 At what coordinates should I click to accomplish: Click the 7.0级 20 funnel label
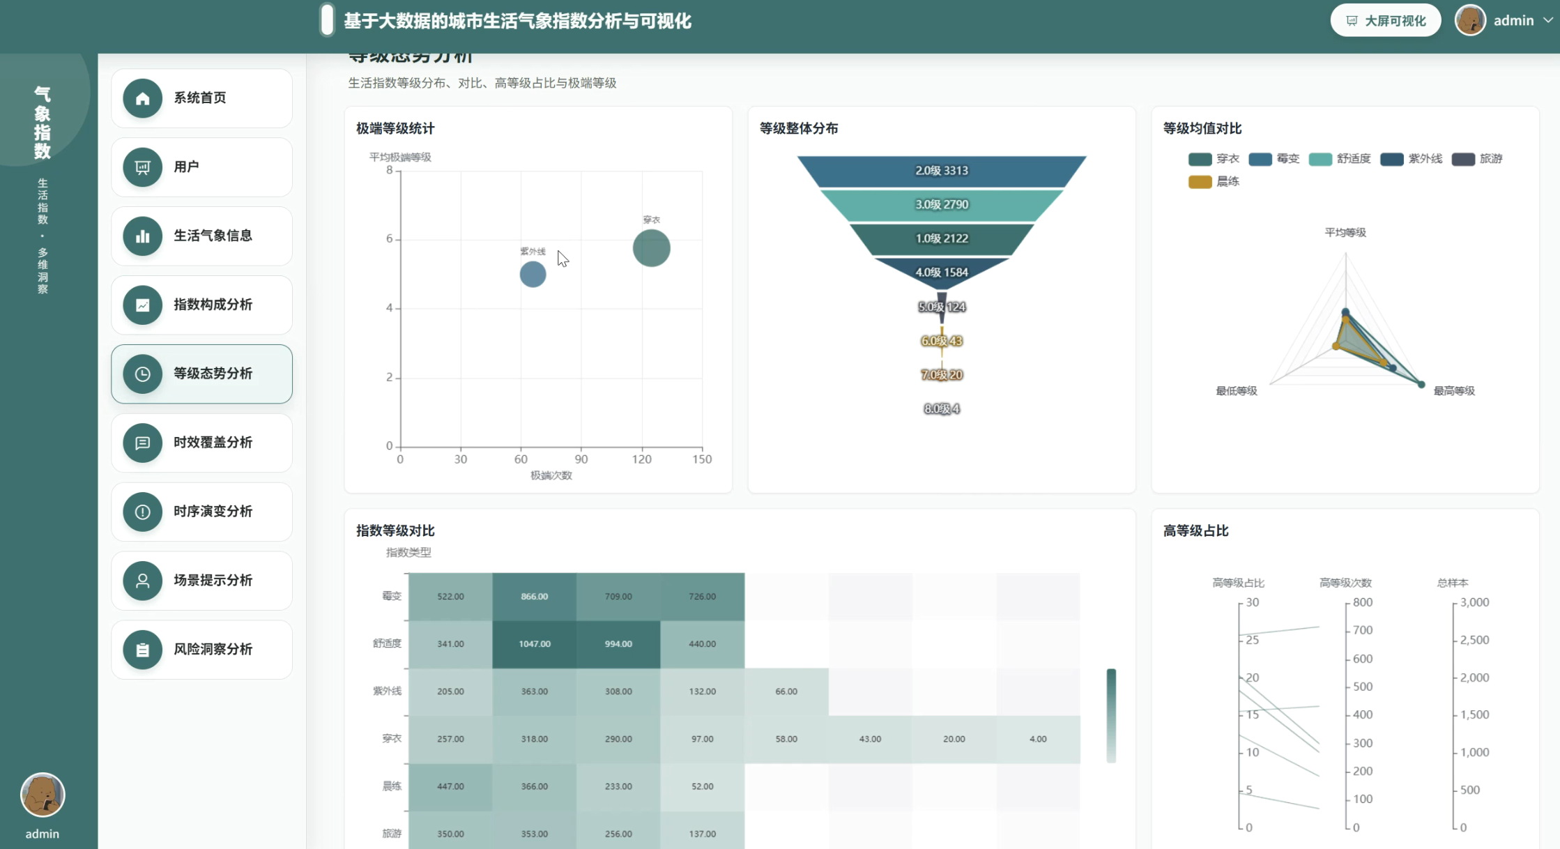[x=942, y=375]
